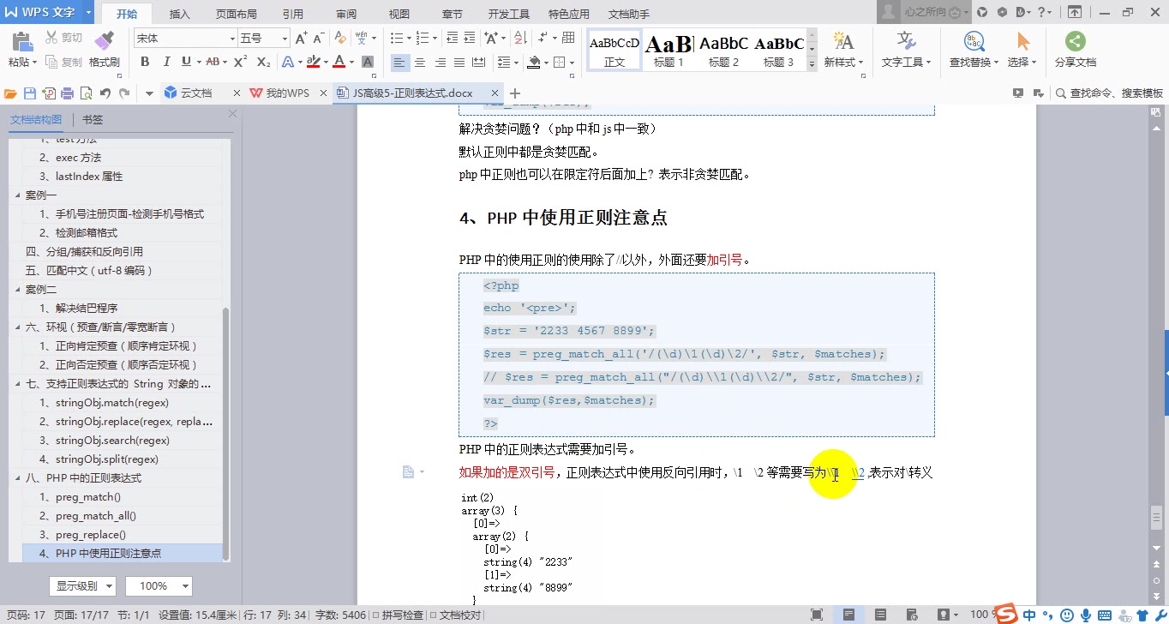Click the search commands box (查找命令)

point(1109,93)
